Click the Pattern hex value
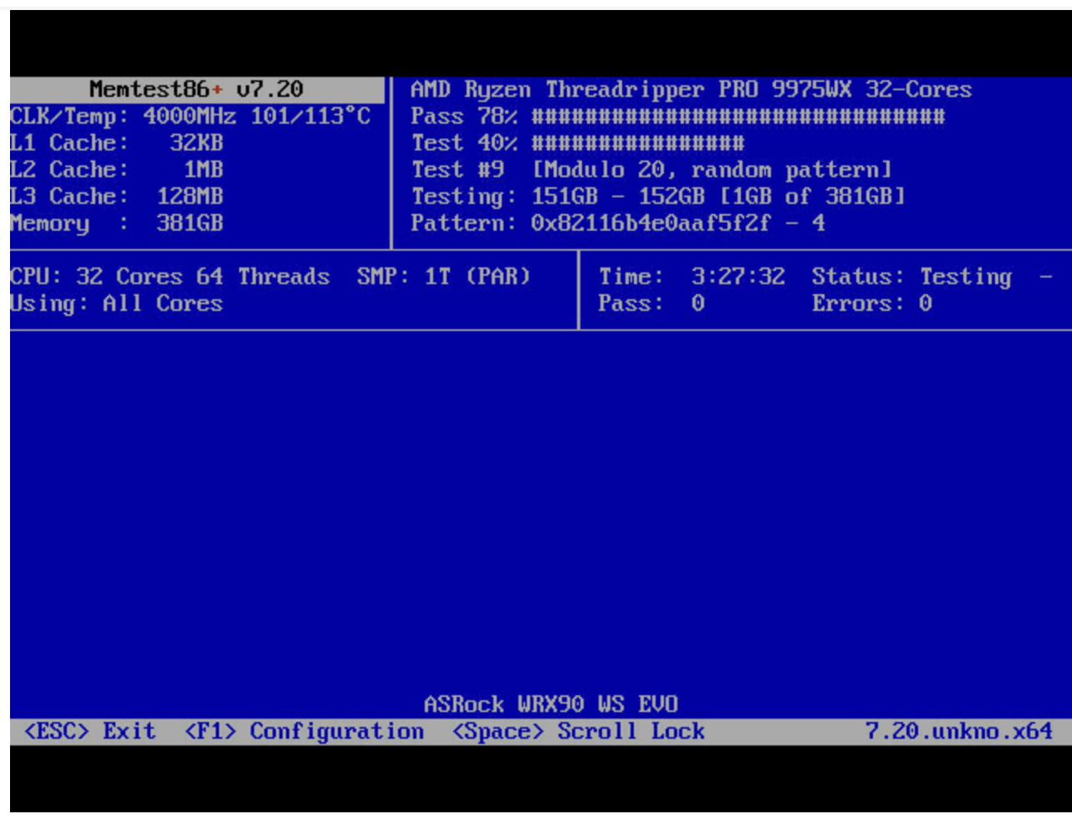 651,223
